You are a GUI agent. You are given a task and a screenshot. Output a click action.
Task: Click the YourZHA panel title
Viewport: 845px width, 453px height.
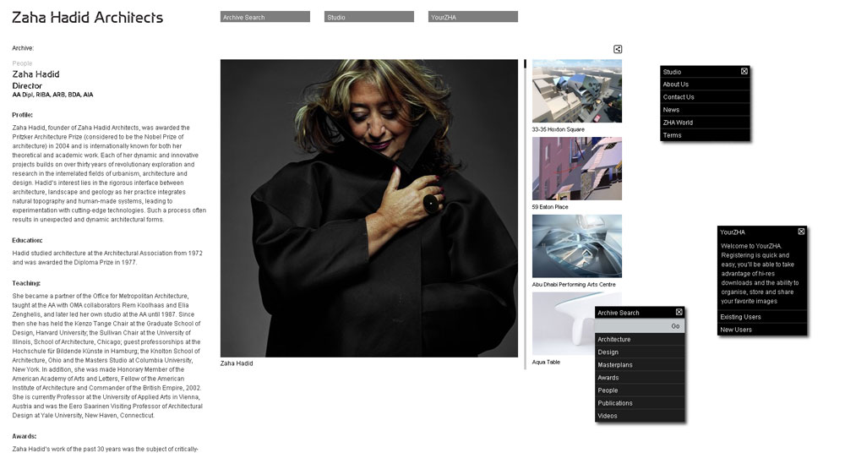point(733,232)
